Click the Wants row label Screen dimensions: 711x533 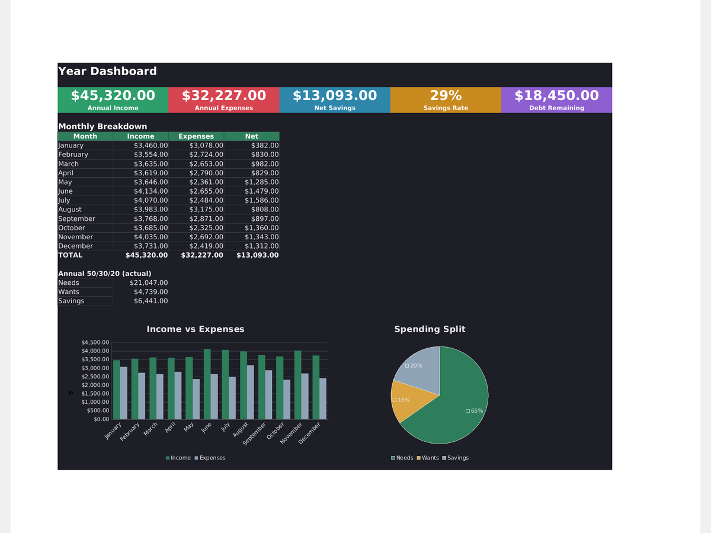[85, 292]
